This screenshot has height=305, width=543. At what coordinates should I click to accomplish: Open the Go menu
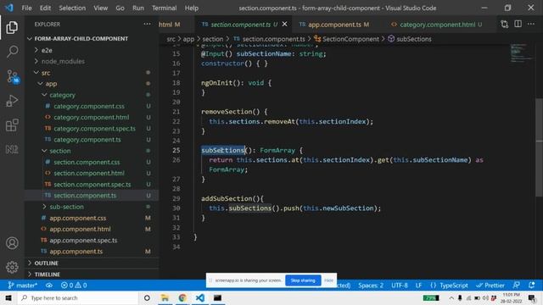tap(120, 8)
